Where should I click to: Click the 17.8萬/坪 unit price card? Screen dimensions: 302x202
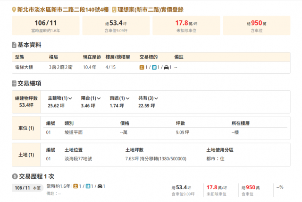pyautogui.click(x=186, y=26)
